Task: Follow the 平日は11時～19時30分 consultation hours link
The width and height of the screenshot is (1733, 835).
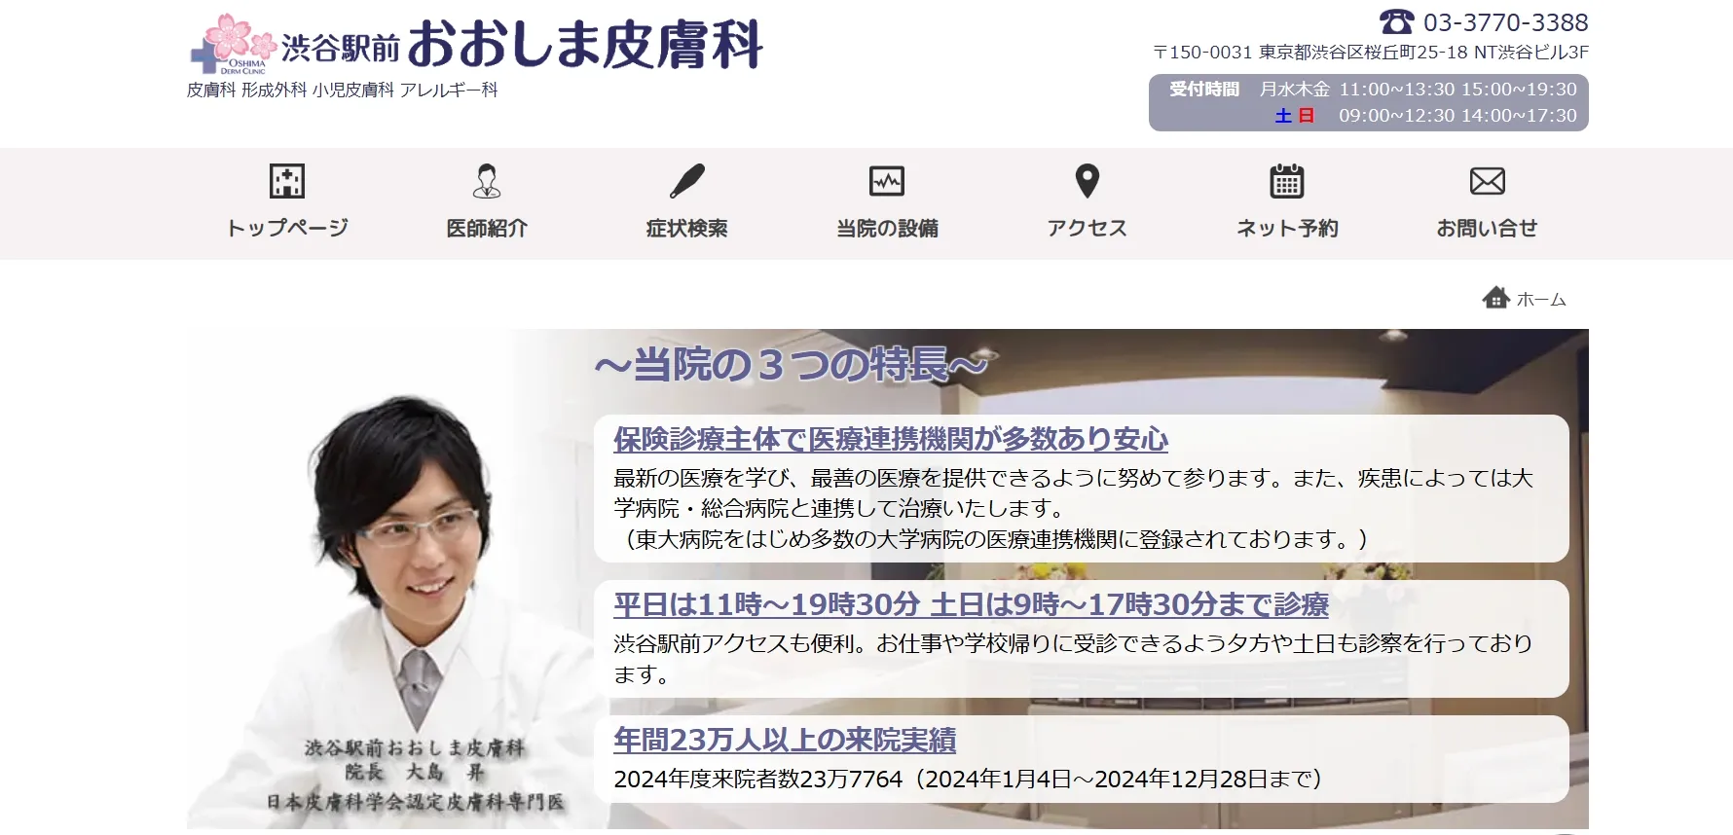Action: click(970, 605)
